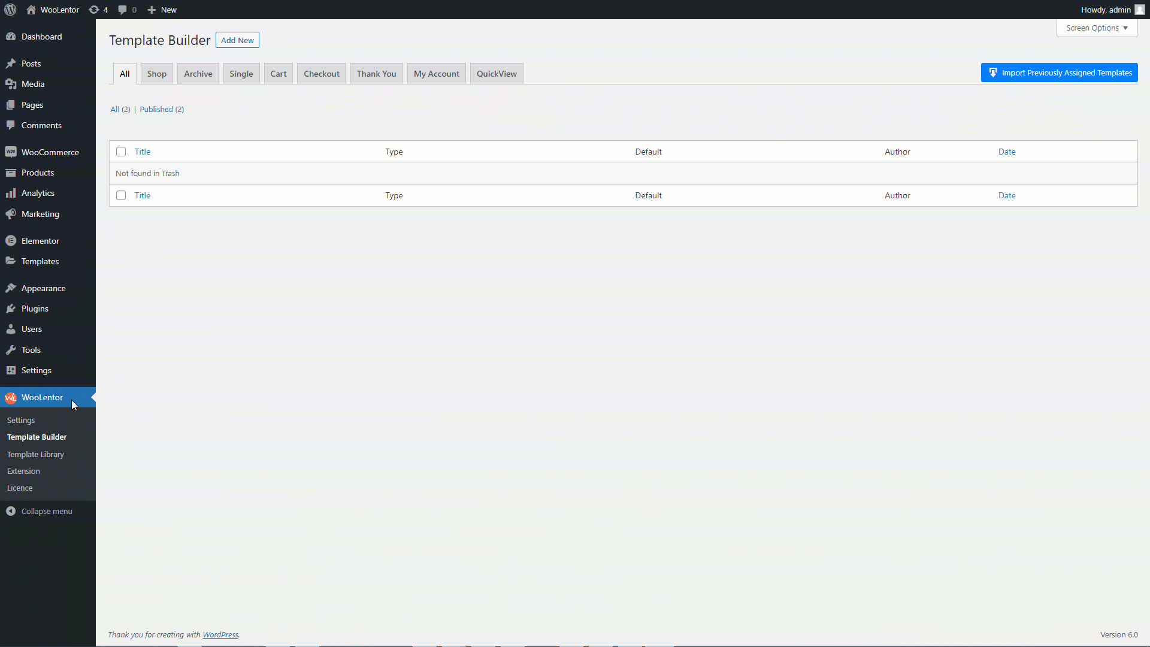
Task: Switch to the QuickView tab
Action: tap(497, 74)
